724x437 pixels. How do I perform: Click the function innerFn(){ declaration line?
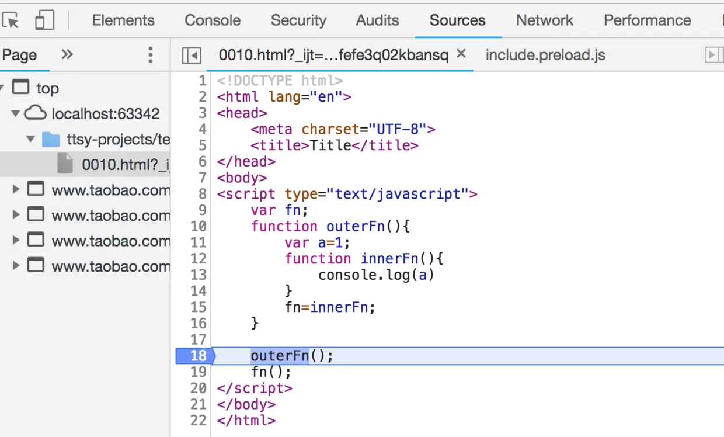pos(365,259)
